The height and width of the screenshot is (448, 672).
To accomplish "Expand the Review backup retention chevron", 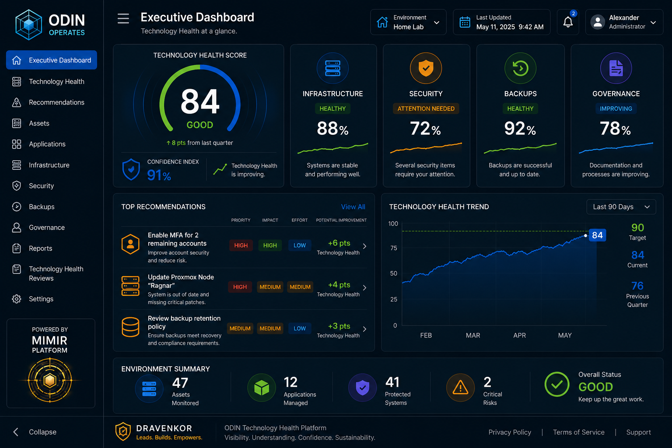I will (x=364, y=329).
